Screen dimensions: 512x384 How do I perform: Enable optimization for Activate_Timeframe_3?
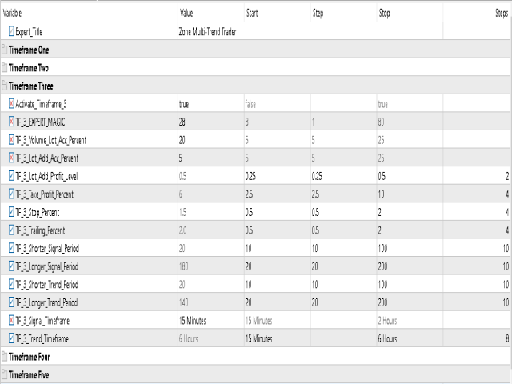click(11, 104)
